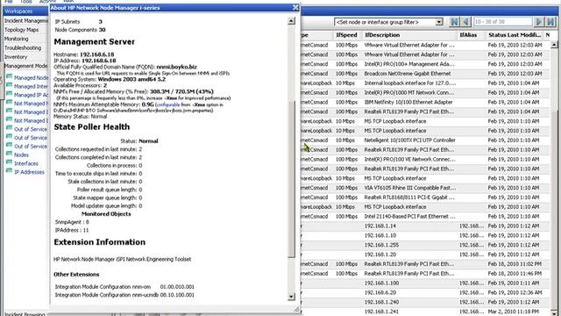Follow the 'configurable' link in memory info
The width and height of the screenshot is (561, 316).
pos(167,104)
